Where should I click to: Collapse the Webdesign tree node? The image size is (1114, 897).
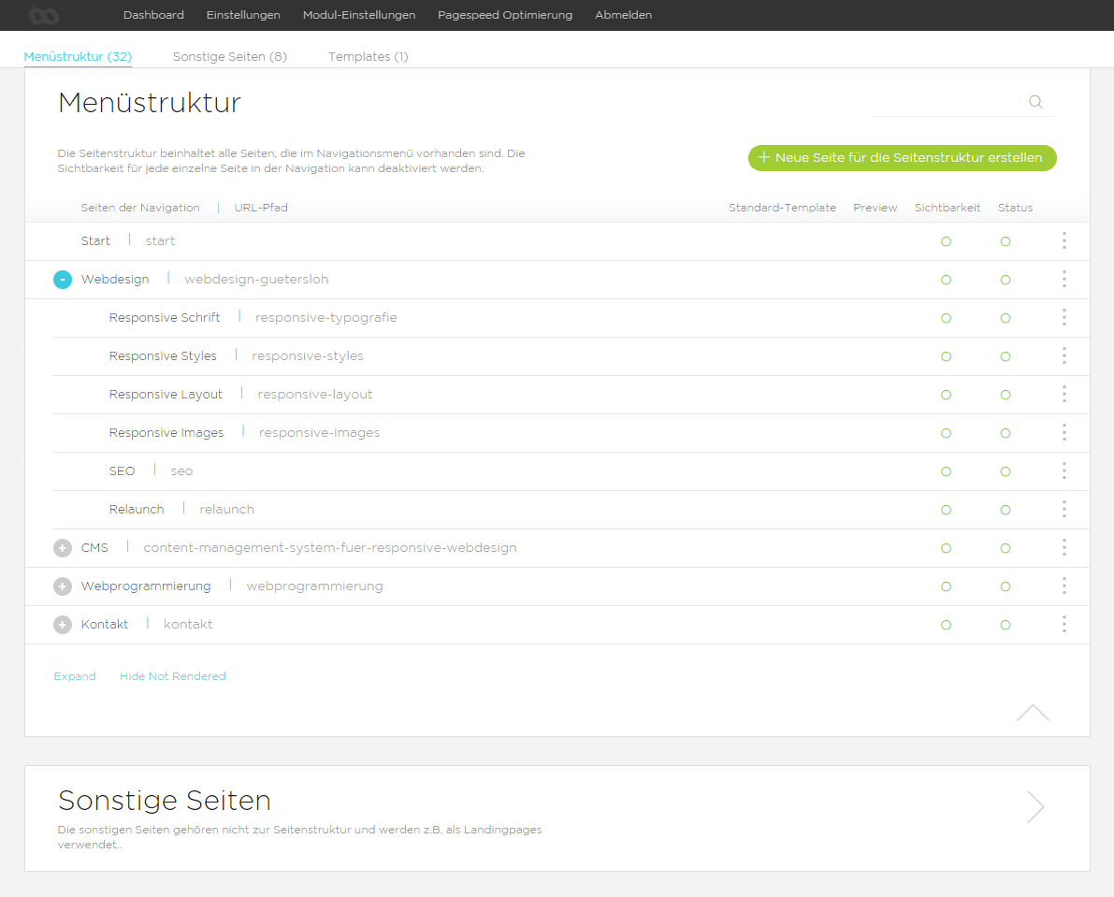[x=63, y=280]
